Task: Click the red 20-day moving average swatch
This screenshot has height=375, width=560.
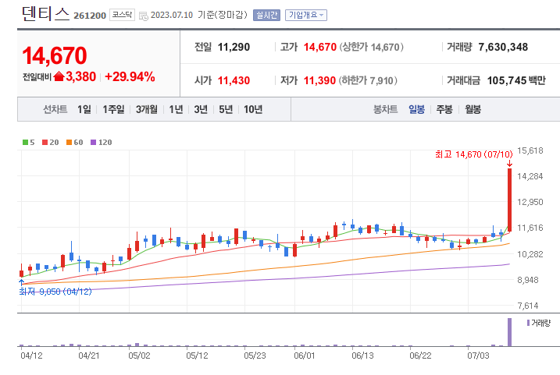Action: pyautogui.click(x=45, y=142)
